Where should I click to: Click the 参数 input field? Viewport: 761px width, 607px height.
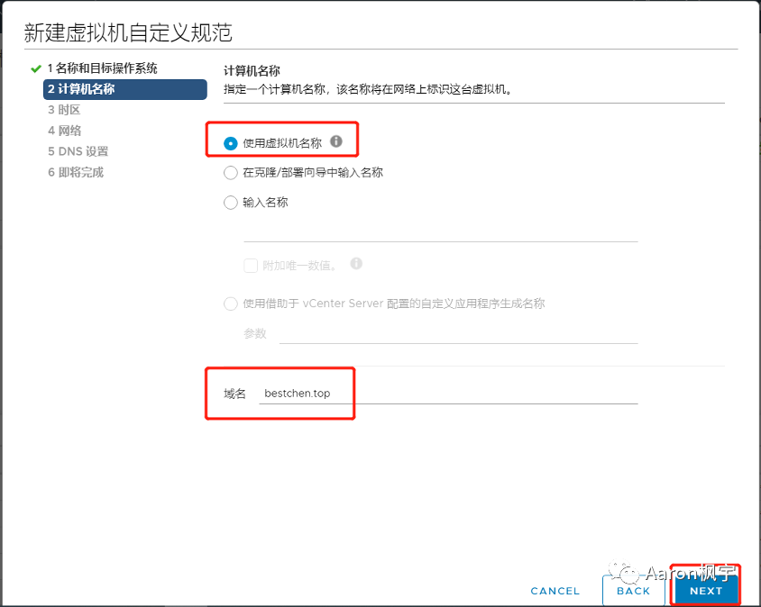click(459, 333)
